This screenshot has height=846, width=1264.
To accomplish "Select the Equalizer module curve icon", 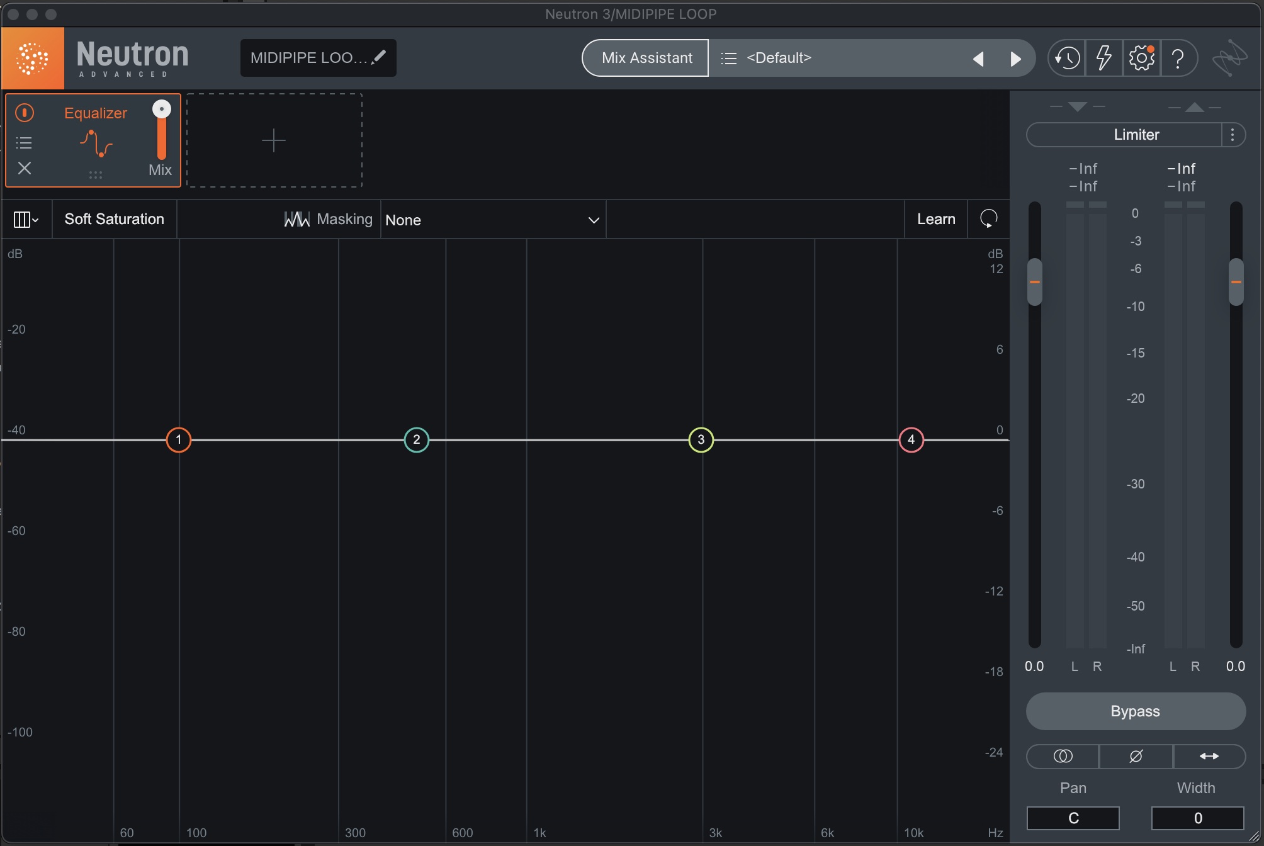I will coord(96,144).
